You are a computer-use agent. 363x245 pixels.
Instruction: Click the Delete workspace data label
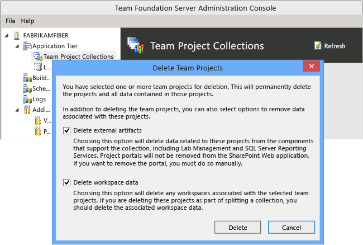click(106, 183)
